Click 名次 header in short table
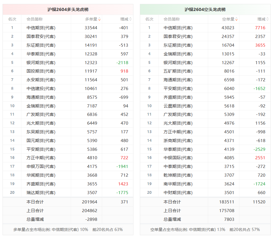The image size is (273, 238). point(149,19)
